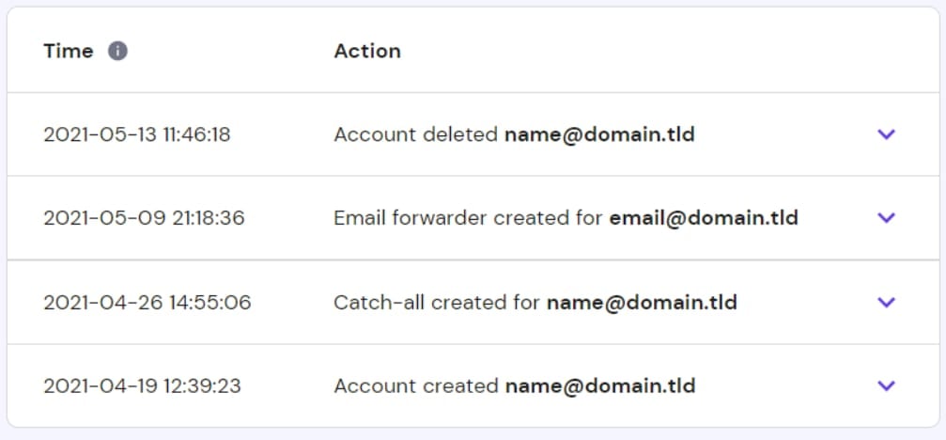
Task: Click name@domain.tld in Catch-all row
Action: [642, 302]
